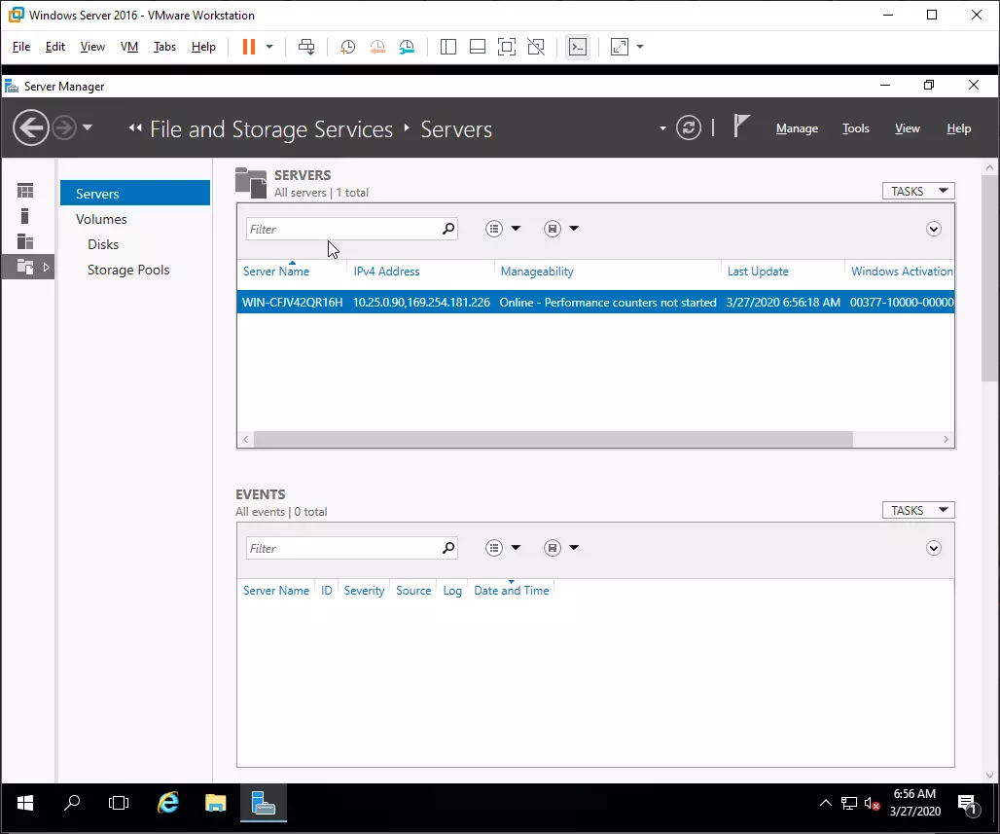Revert the virtual machine to snapshot icon
The image size is (1000, 834).
[377, 47]
